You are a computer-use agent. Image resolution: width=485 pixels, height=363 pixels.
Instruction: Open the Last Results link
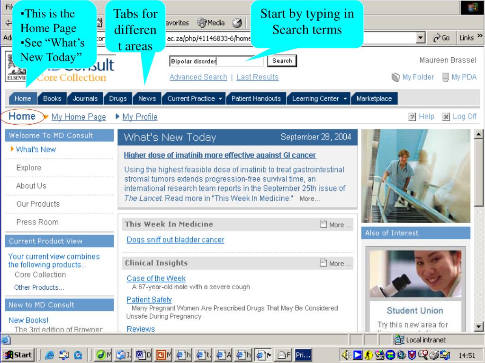pyautogui.click(x=257, y=77)
